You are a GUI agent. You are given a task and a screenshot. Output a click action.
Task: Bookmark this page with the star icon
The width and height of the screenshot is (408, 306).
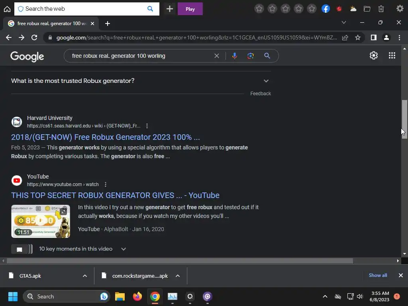coord(358,37)
